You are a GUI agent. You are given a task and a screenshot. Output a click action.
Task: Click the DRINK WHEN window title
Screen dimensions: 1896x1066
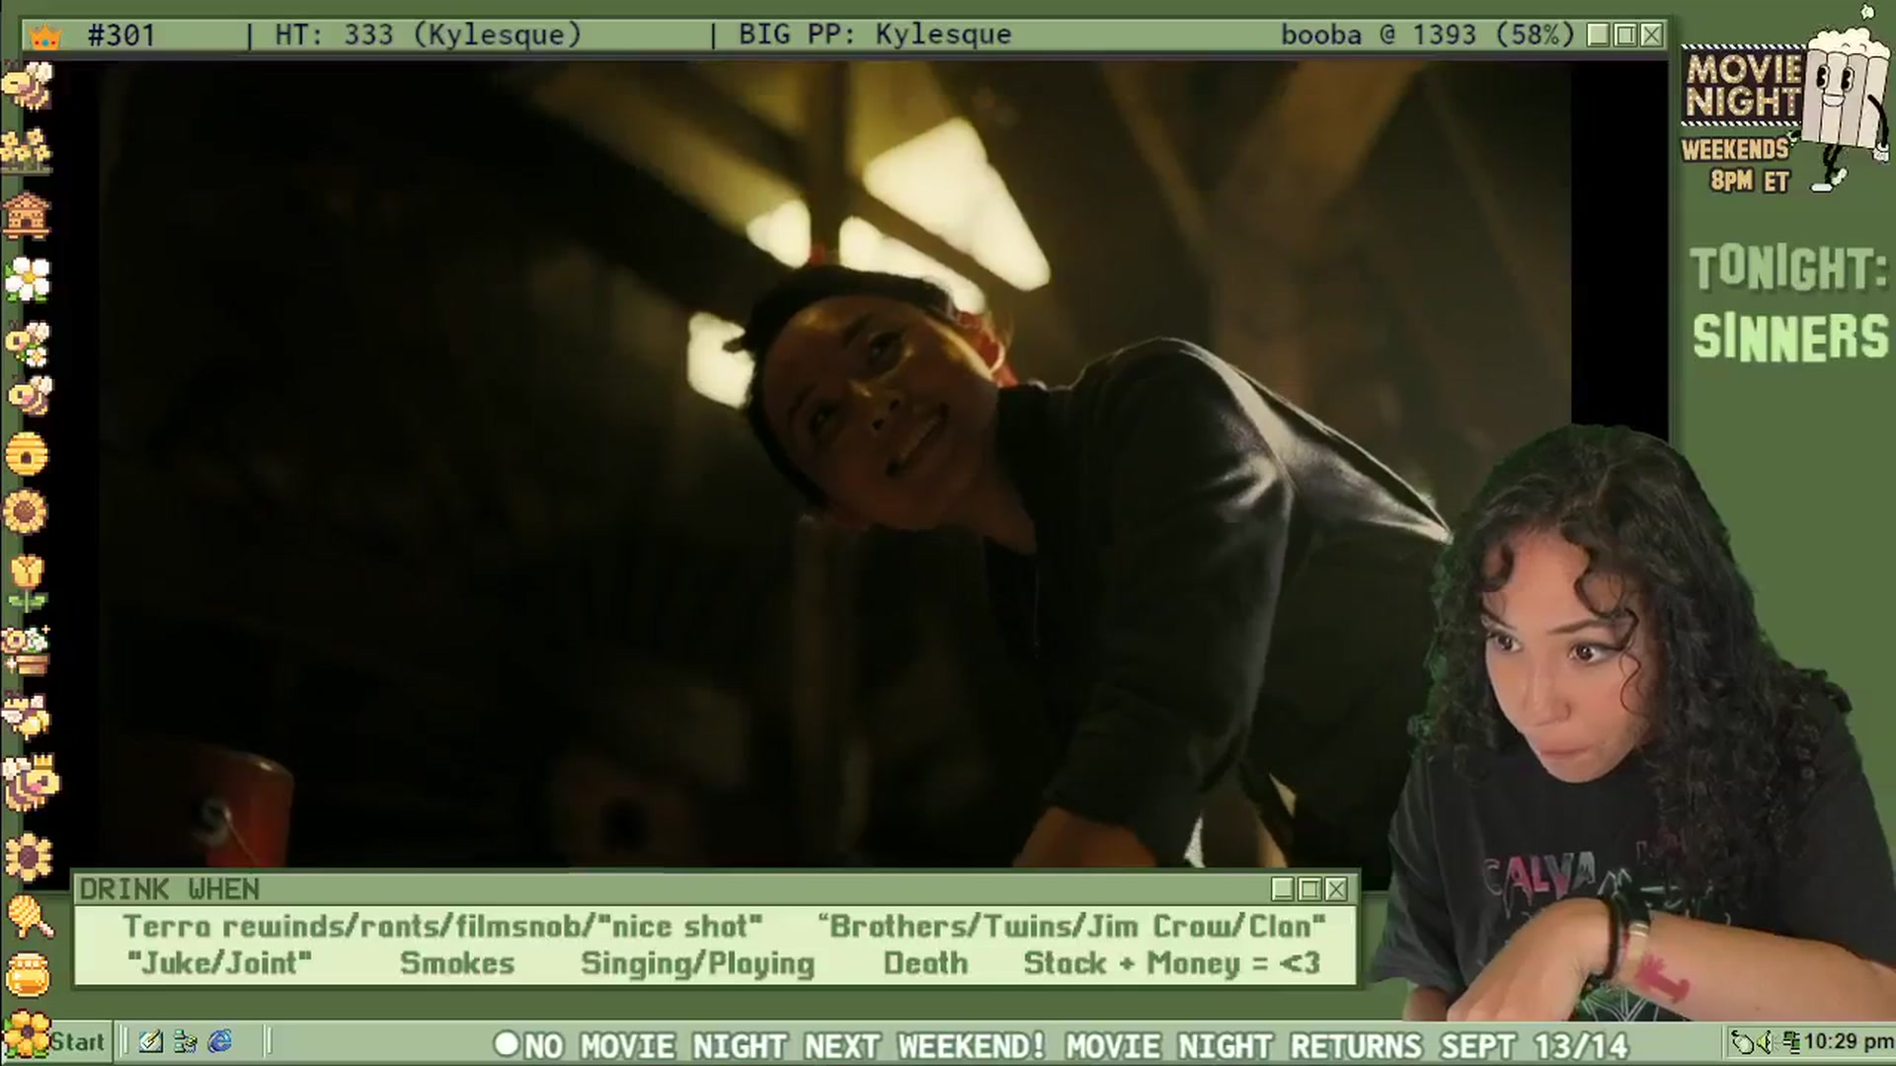coord(169,889)
